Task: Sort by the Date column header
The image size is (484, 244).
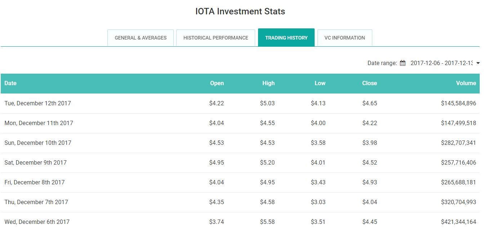Action: (x=10, y=83)
